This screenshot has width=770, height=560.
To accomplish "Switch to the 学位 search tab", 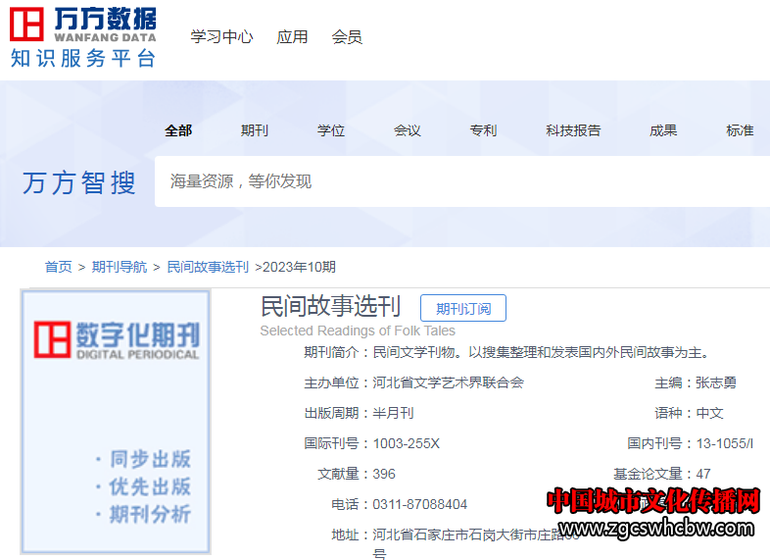I will 331,130.
